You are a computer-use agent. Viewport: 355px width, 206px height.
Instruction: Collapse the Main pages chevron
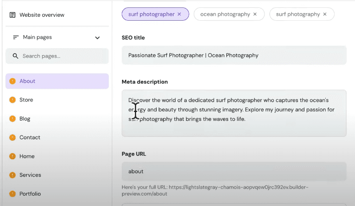97,37
